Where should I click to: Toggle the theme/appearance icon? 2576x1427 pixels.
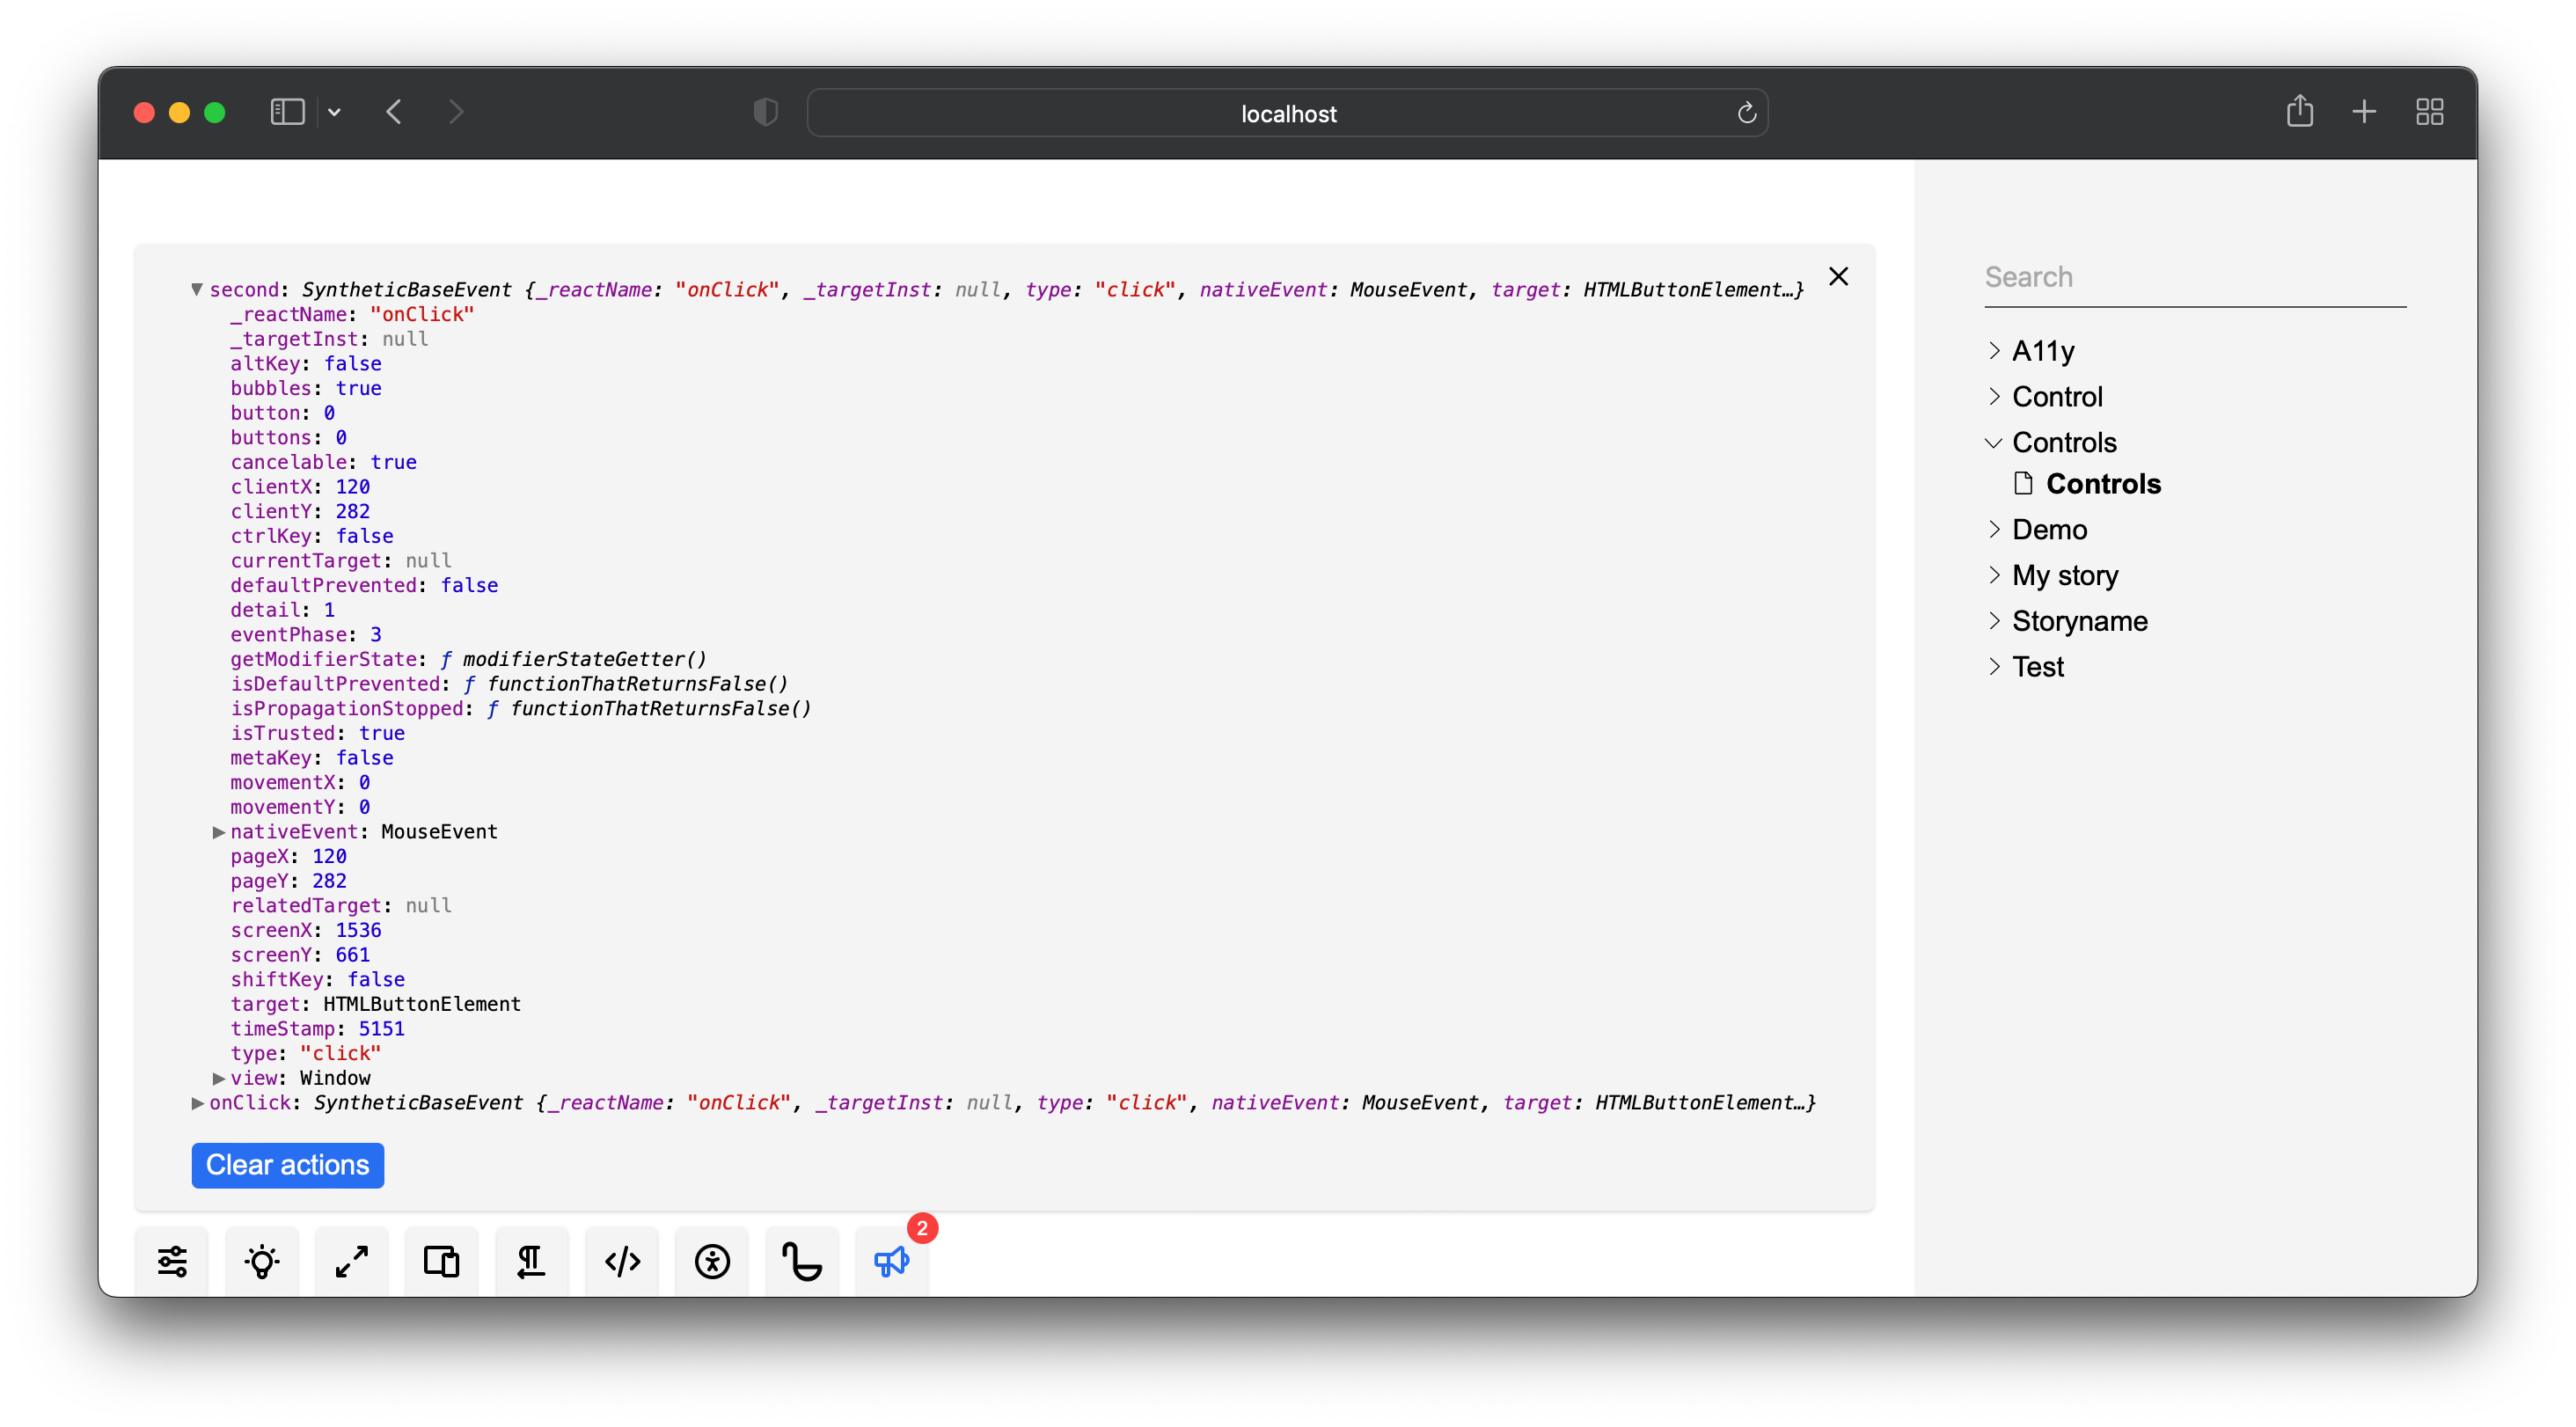pos(262,1260)
